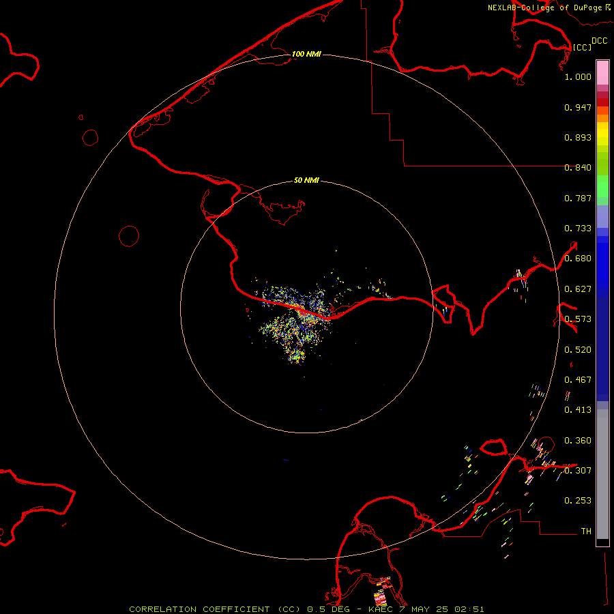Click the 0.733 scale value
The width and height of the screenshot is (614, 614).
(x=578, y=229)
